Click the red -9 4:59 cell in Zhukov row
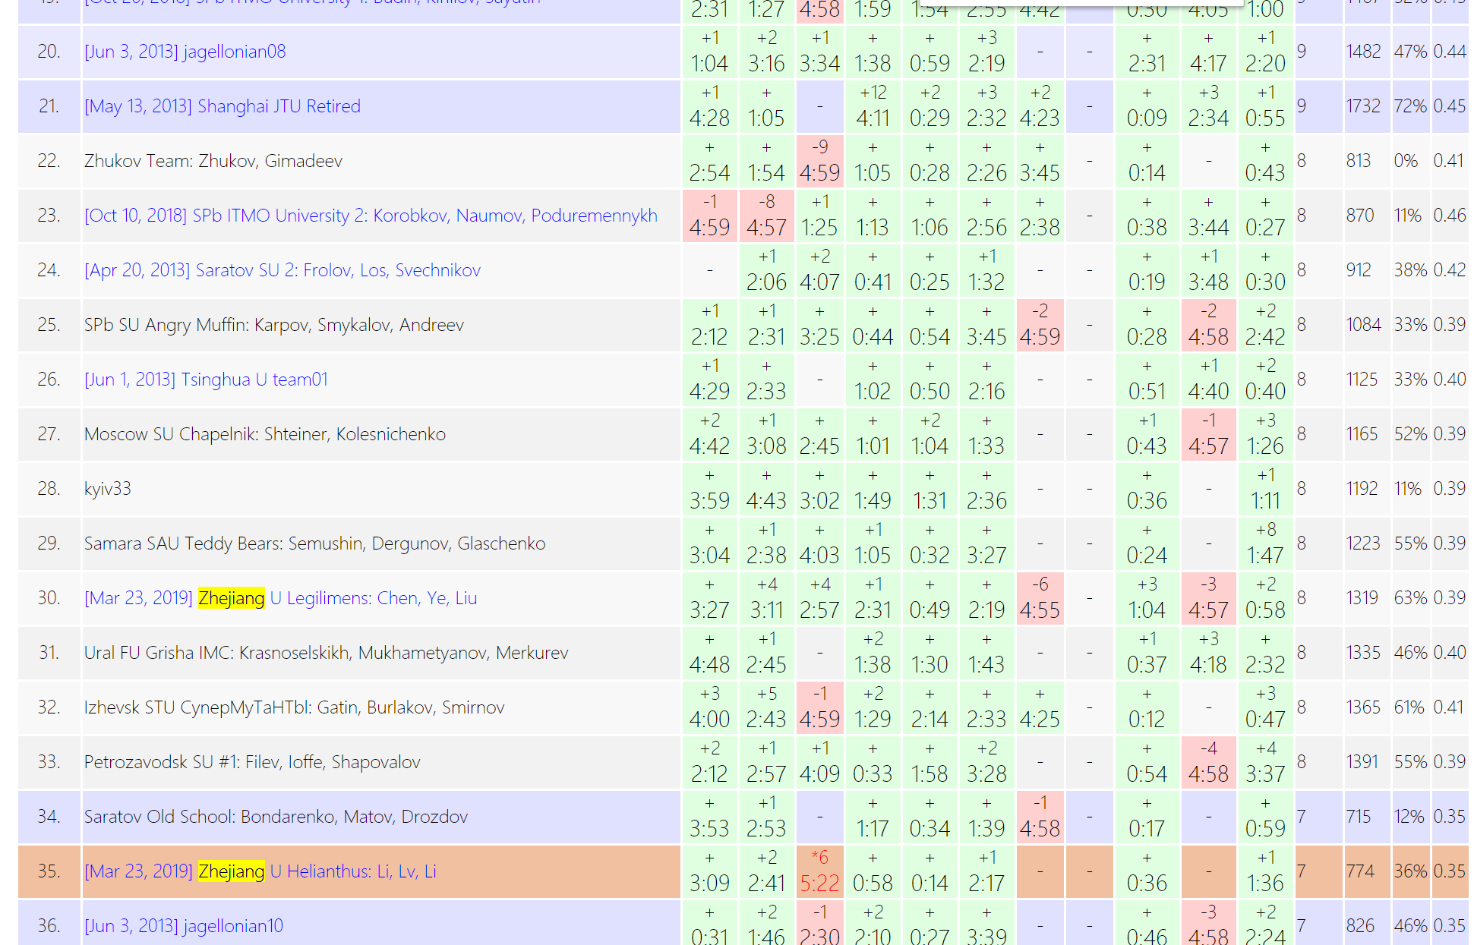The height and width of the screenshot is (945, 1474). pos(819,161)
